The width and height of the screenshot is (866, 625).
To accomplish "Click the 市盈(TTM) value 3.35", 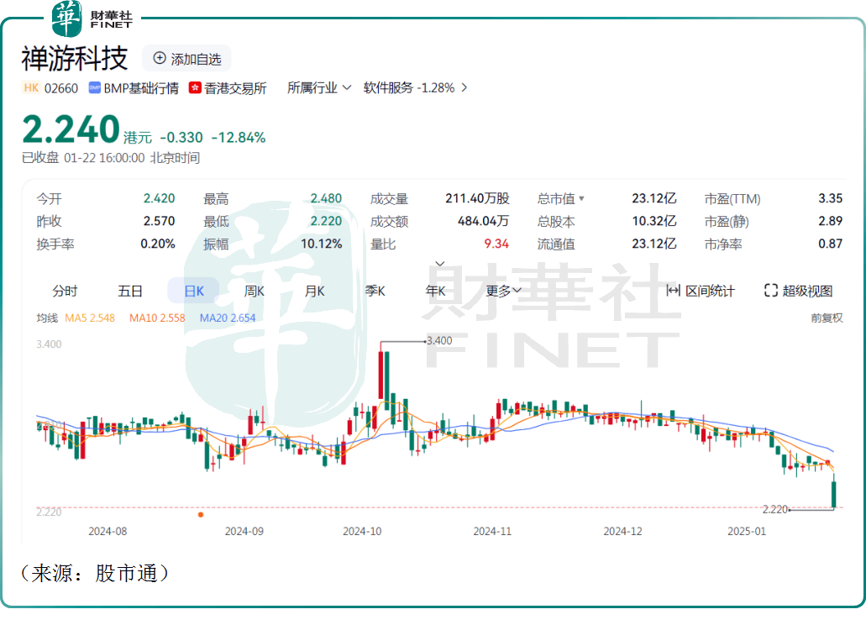I will (x=830, y=199).
